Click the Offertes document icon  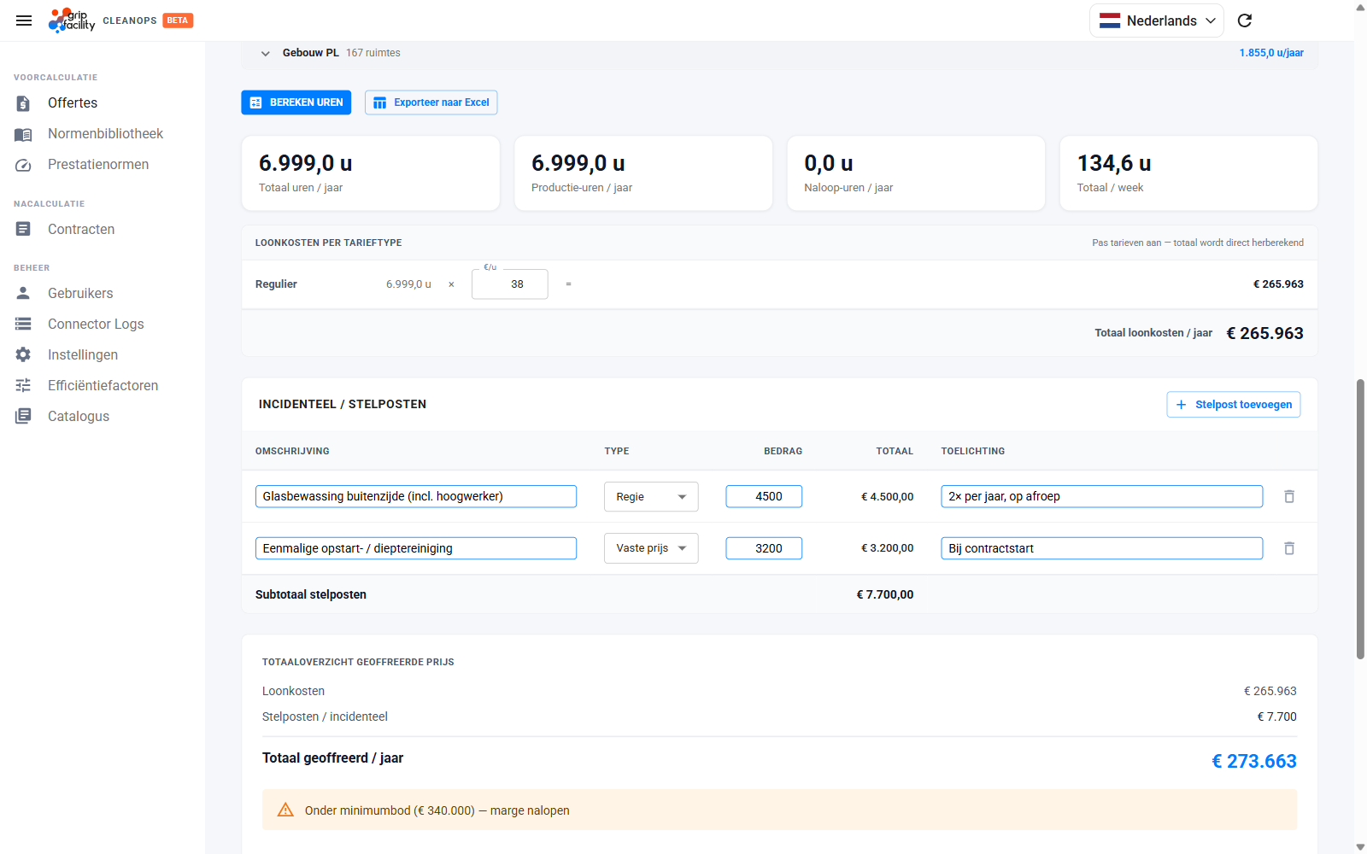click(x=23, y=103)
